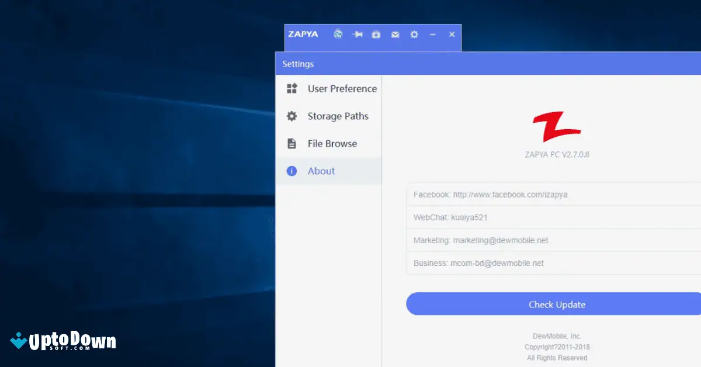Click the Storage Paths gear icon
This screenshot has height=367, width=701.
[291, 116]
